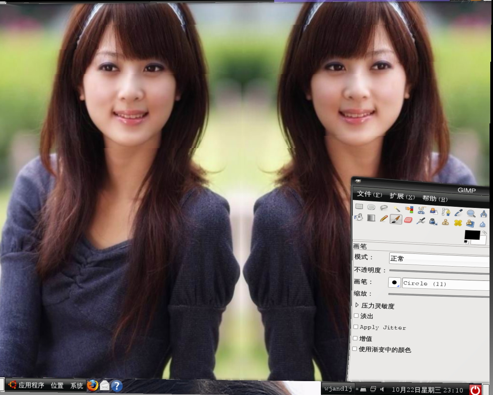Viewport: 493px width, 395px height.
Task: Select the Ellipse Select tool
Action: tap(371, 207)
